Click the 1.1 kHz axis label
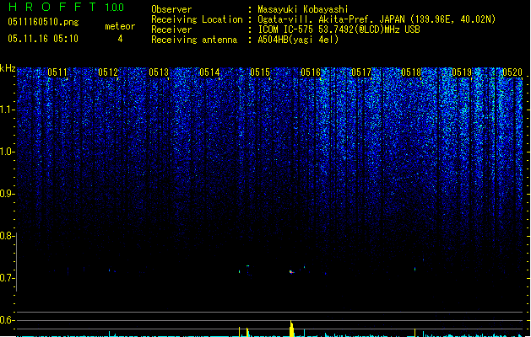The height and width of the screenshot is (337, 531). pos(7,110)
